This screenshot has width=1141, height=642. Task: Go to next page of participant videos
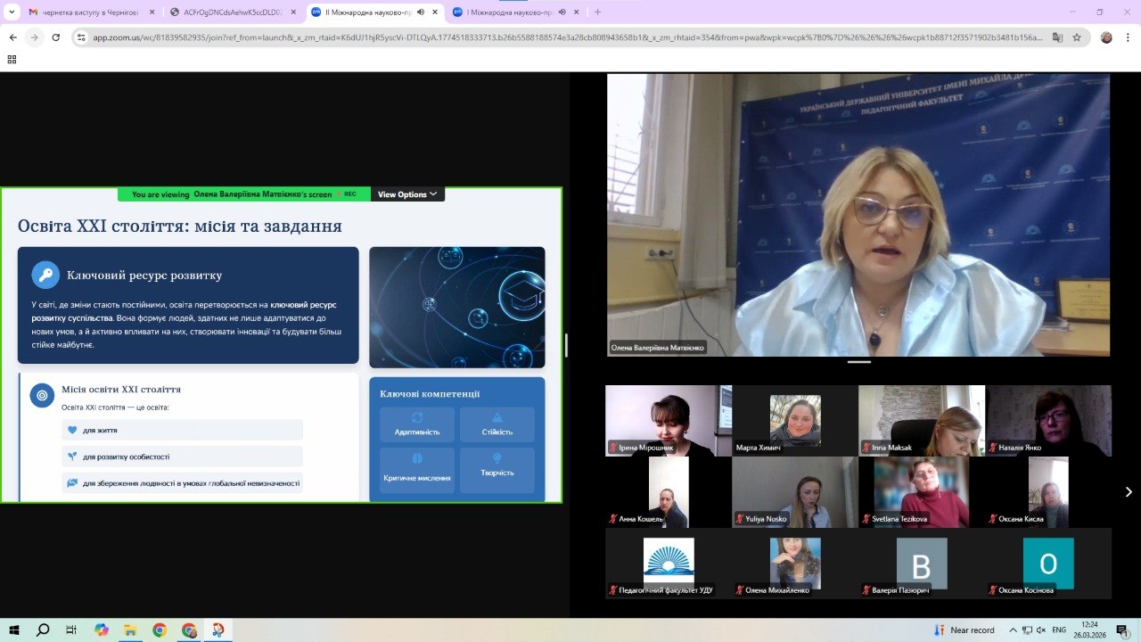coord(1128,491)
